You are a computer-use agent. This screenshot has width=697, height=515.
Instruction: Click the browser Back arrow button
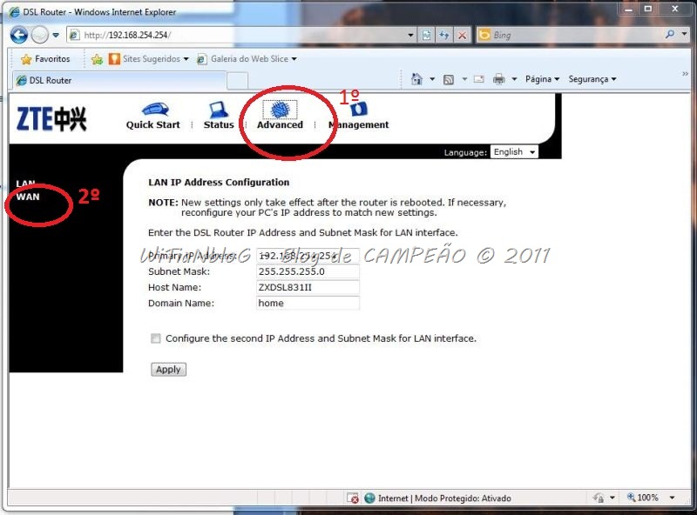(x=18, y=35)
